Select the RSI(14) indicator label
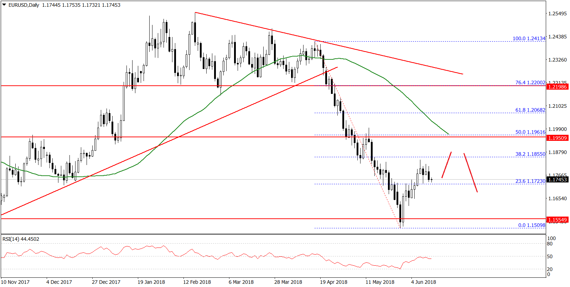The image size is (570, 287). tap(21, 239)
